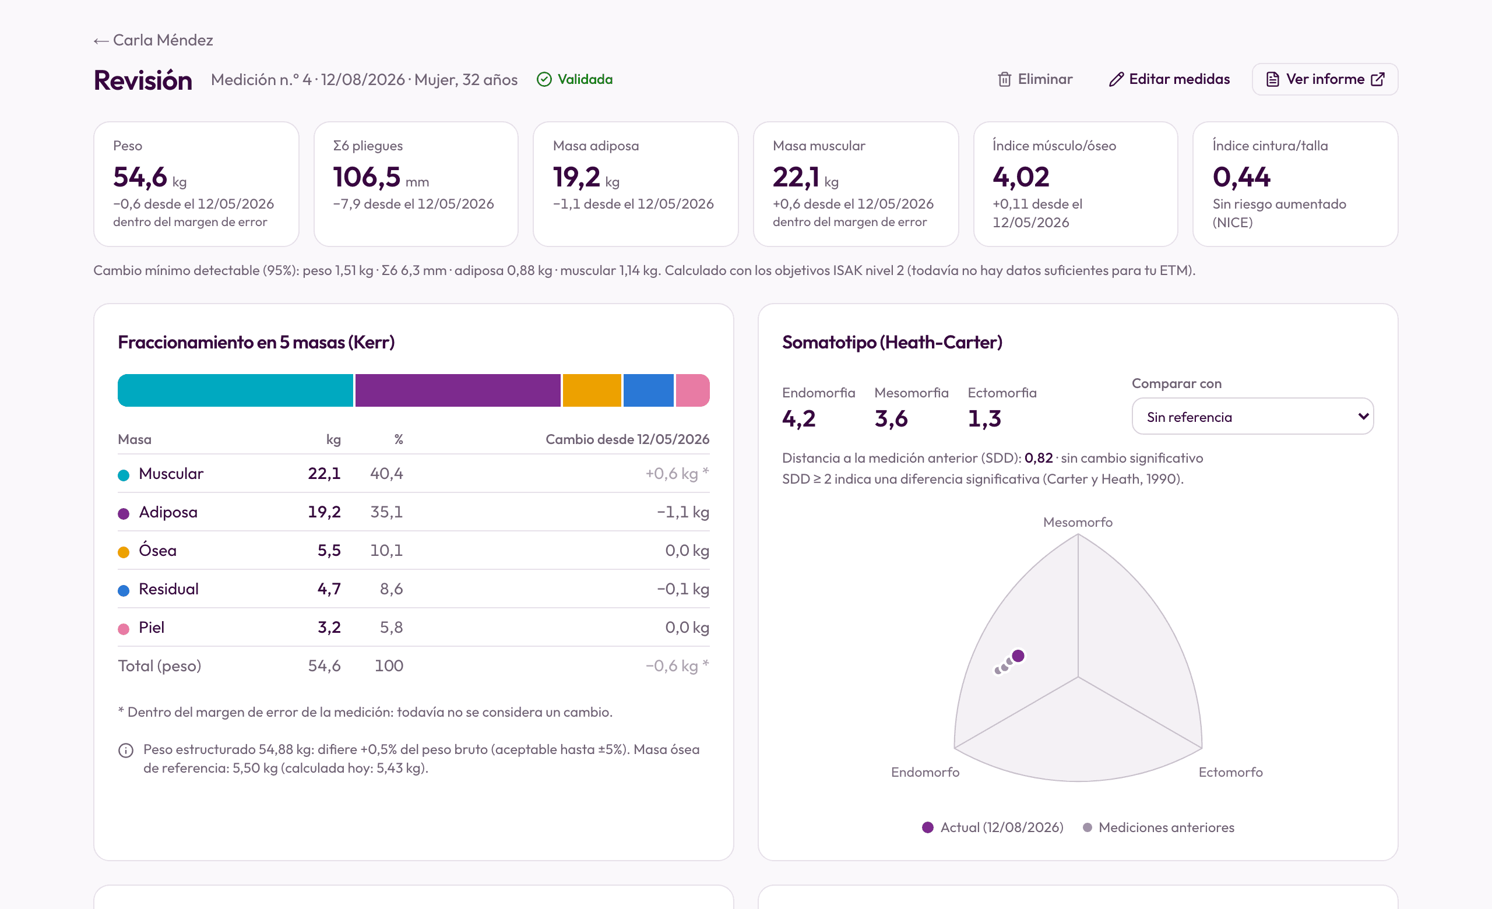Click the teal Muscular segment of the bar
1492x909 pixels.
235,390
